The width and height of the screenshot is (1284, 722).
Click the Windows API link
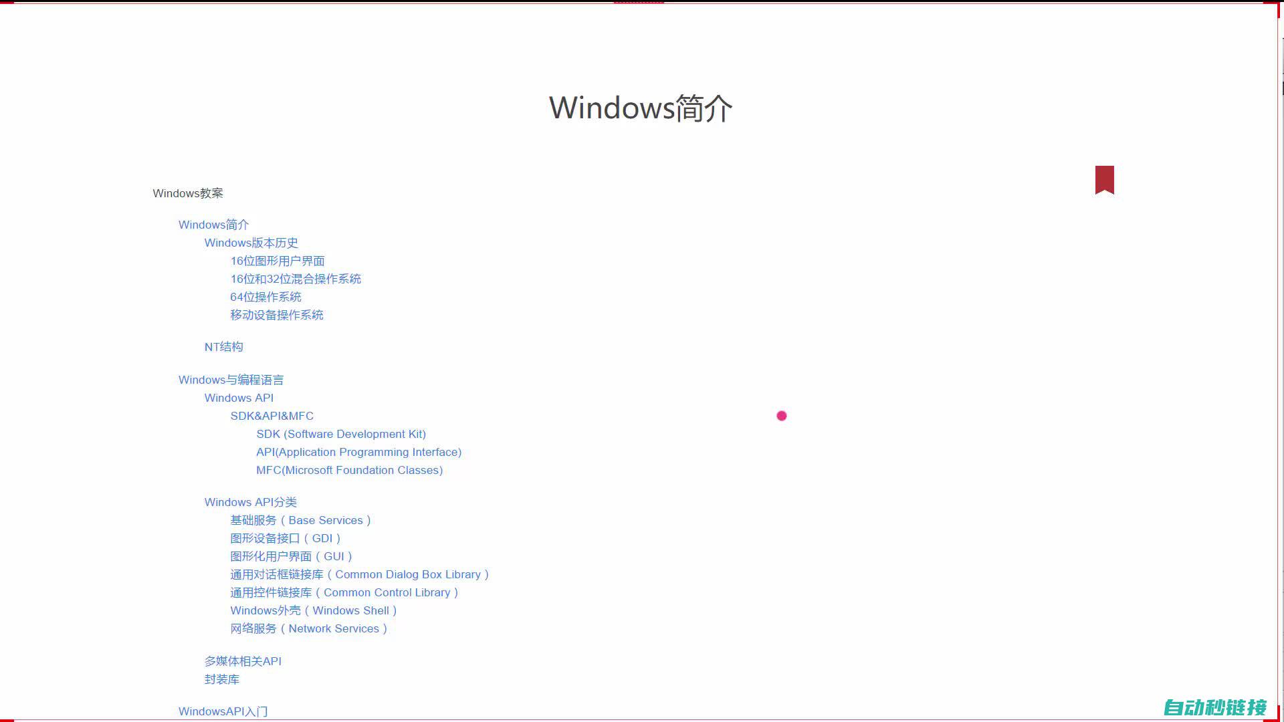239,398
